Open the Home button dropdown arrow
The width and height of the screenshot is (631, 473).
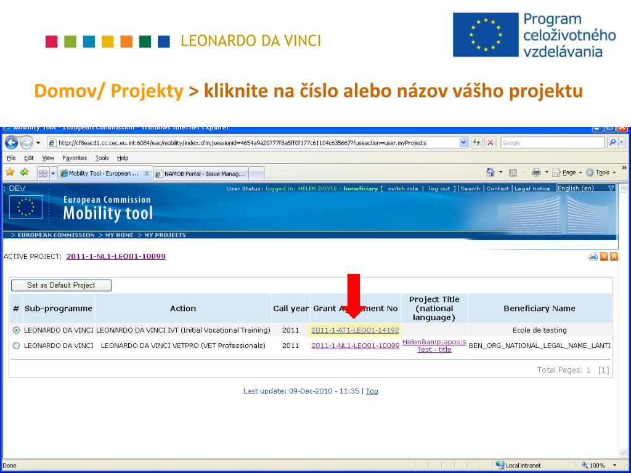point(501,172)
